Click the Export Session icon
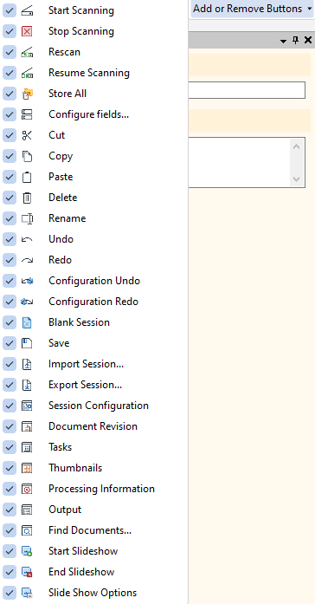The width and height of the screenshot is (315, 604). point(27,385)
